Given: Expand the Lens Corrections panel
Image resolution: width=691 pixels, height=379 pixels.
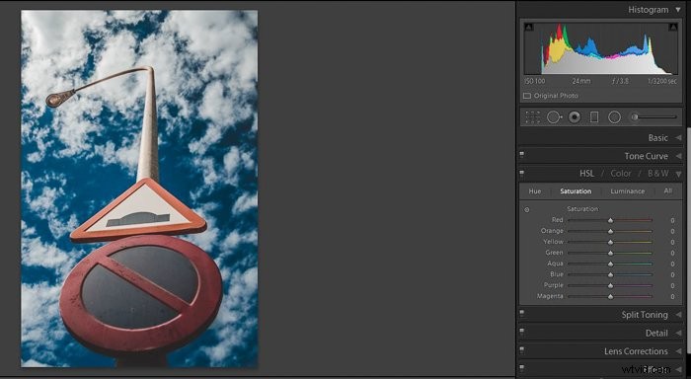Looking at the screenshot, I should click(678, 351).
